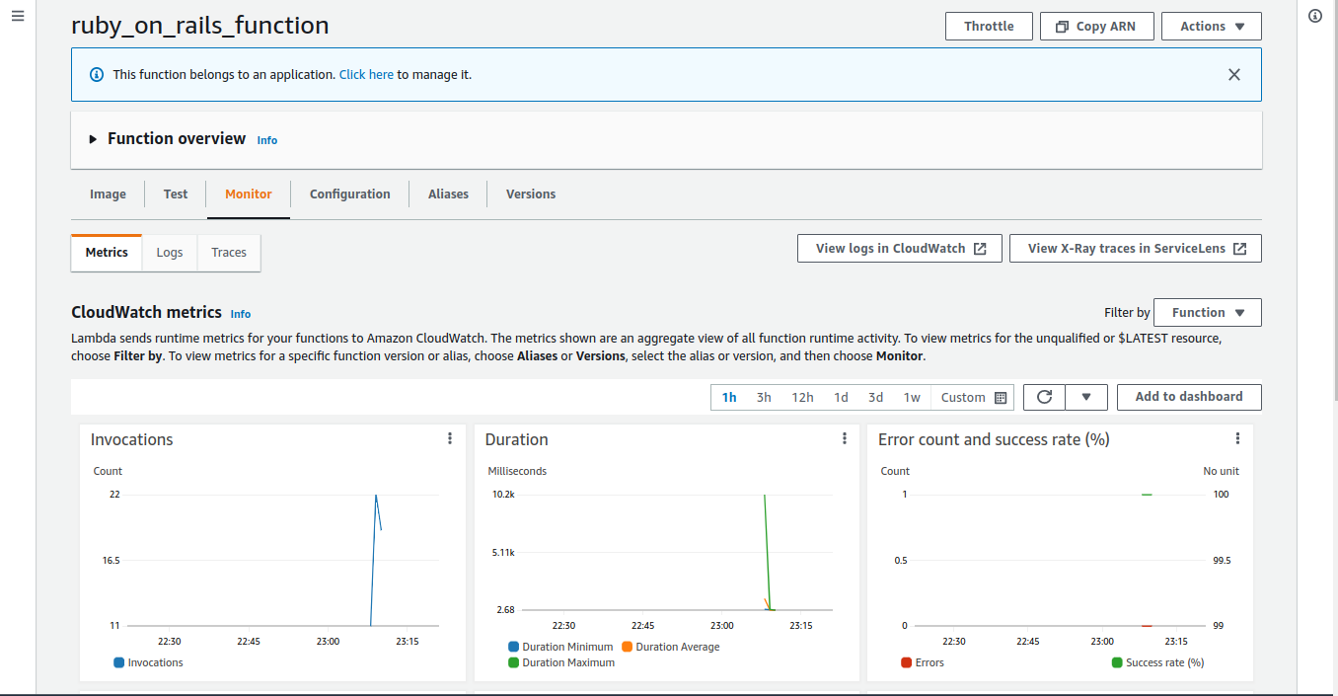Click the Throttle button
The width and height of the screenshot is (1338, 696).
[x=989, y=27]
